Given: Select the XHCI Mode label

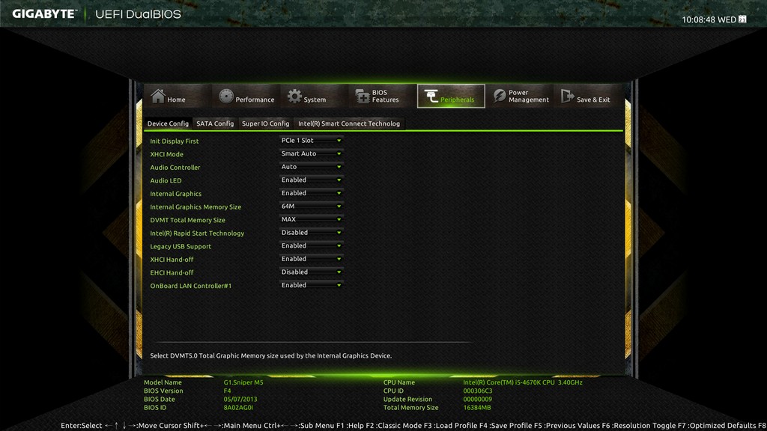Looking at the screenshot, I should point(167,154).
